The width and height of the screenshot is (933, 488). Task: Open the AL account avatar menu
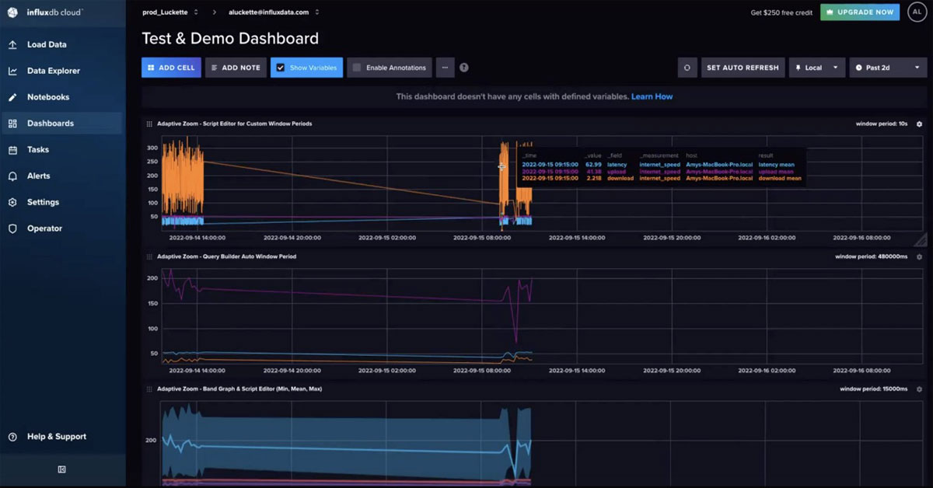[x=918, y=12]
